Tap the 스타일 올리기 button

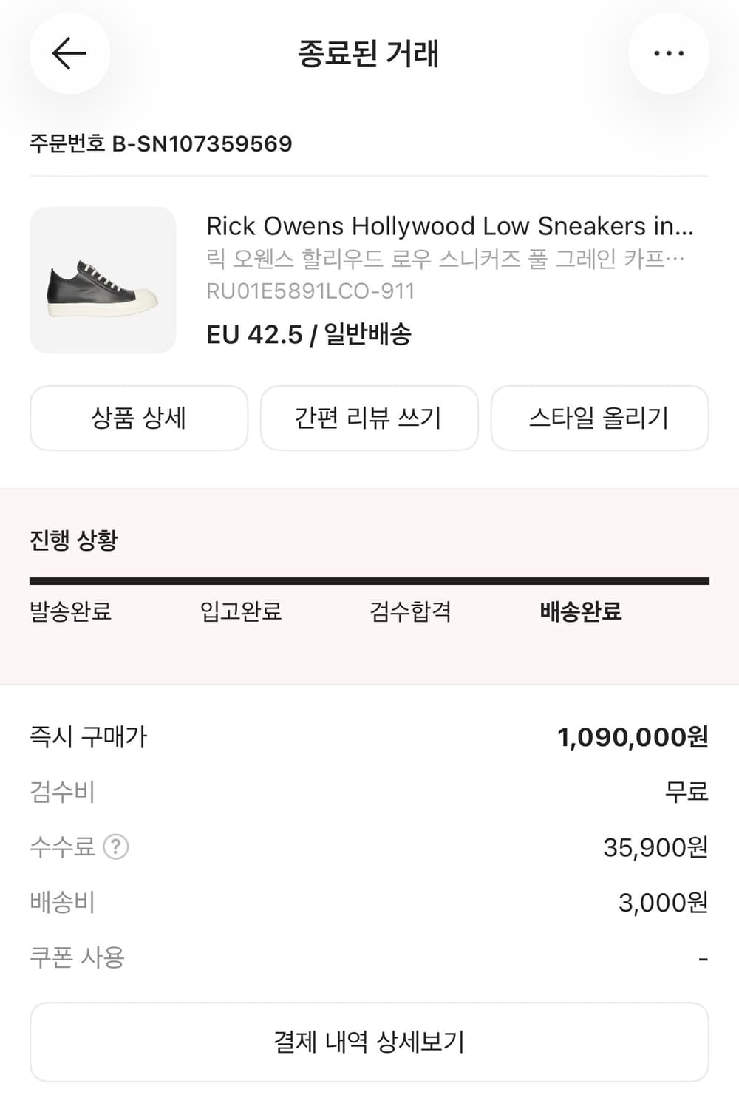[599, 418]
